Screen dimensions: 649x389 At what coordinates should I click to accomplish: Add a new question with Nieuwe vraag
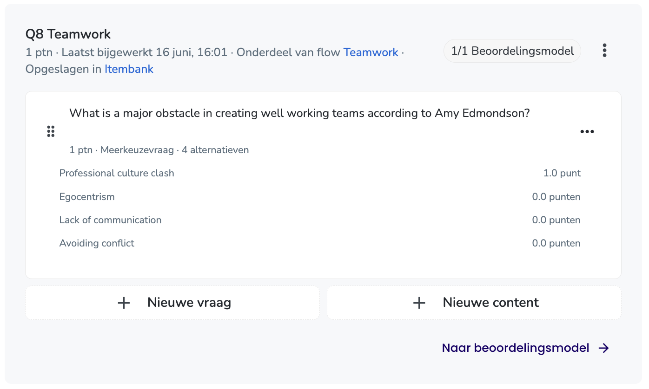[172, 303]
